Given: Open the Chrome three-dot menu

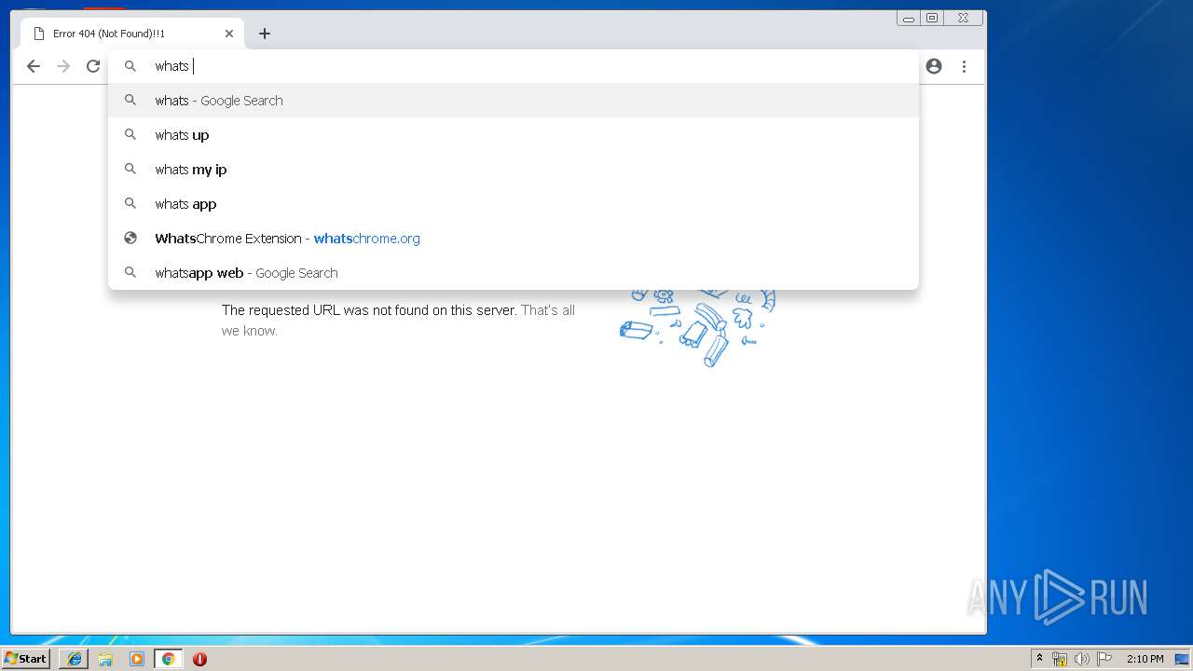Looking at the screenshot, I should tap(964, 66).
